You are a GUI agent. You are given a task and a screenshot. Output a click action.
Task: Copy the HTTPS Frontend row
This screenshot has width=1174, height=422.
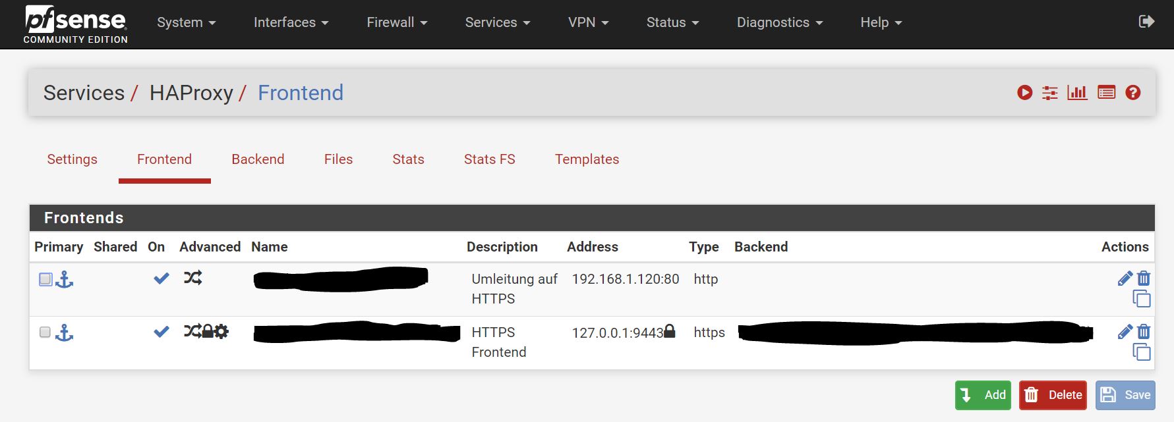tap(1142, 352)
